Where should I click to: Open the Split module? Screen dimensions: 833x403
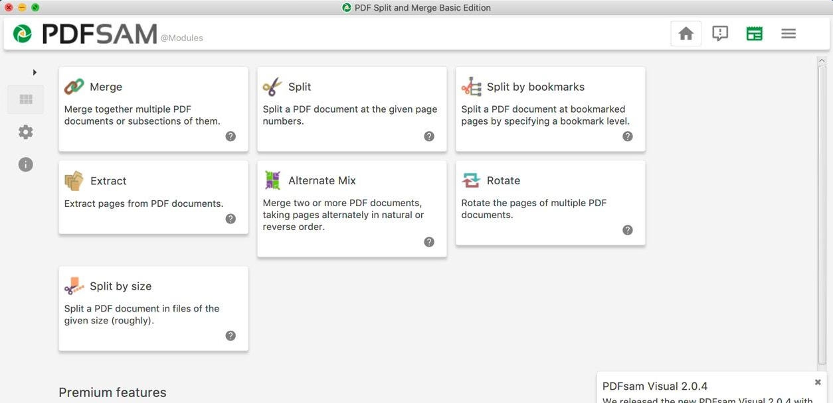click(x=299, y=87)
